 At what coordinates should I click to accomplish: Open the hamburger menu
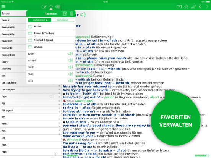3,6
